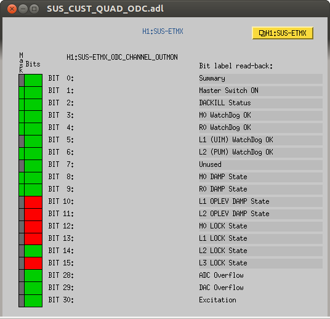Click the blue H1:SUS-ETMX title text
Image resolution: width=330 pixels, height=319 pixels.
[x=163, y=31]
